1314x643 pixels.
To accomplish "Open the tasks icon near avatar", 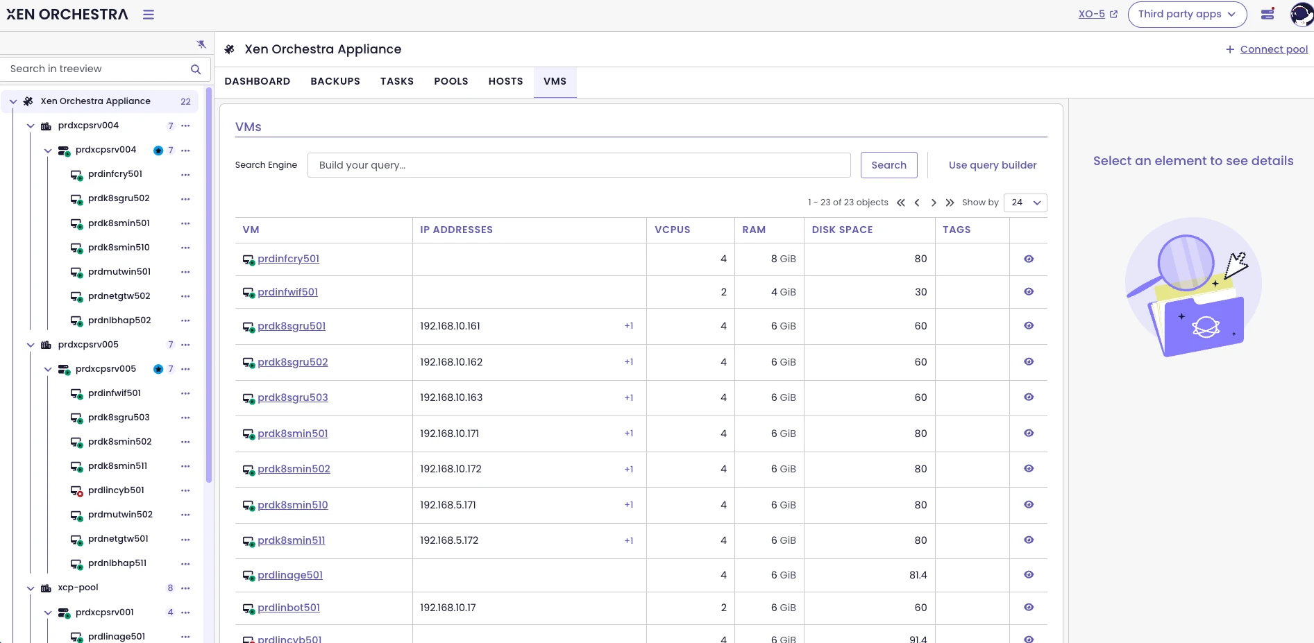I will pyautogui.click(x=1267, y=14).
